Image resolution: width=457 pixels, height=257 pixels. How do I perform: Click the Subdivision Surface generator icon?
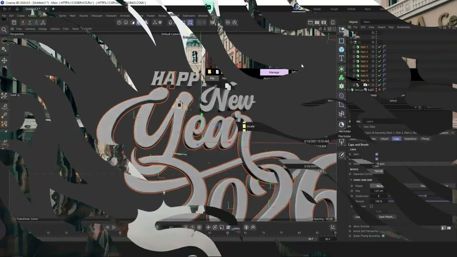342,69
